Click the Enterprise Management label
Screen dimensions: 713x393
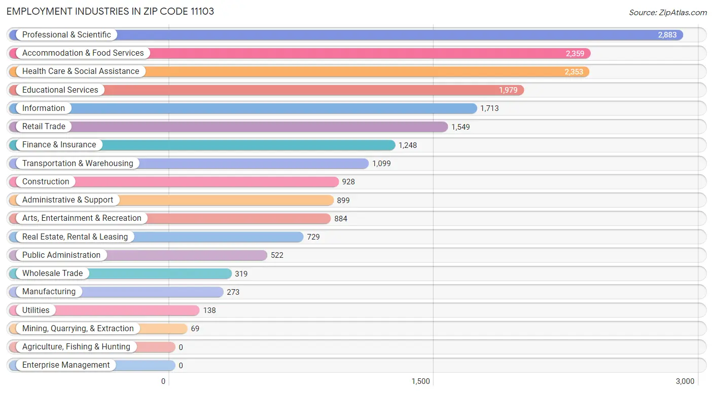click(x=66, y=365)
